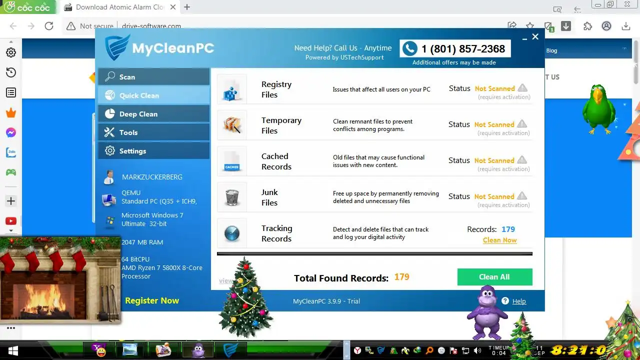Click the fireplace widget thumbnail

[x=60, y=280]
